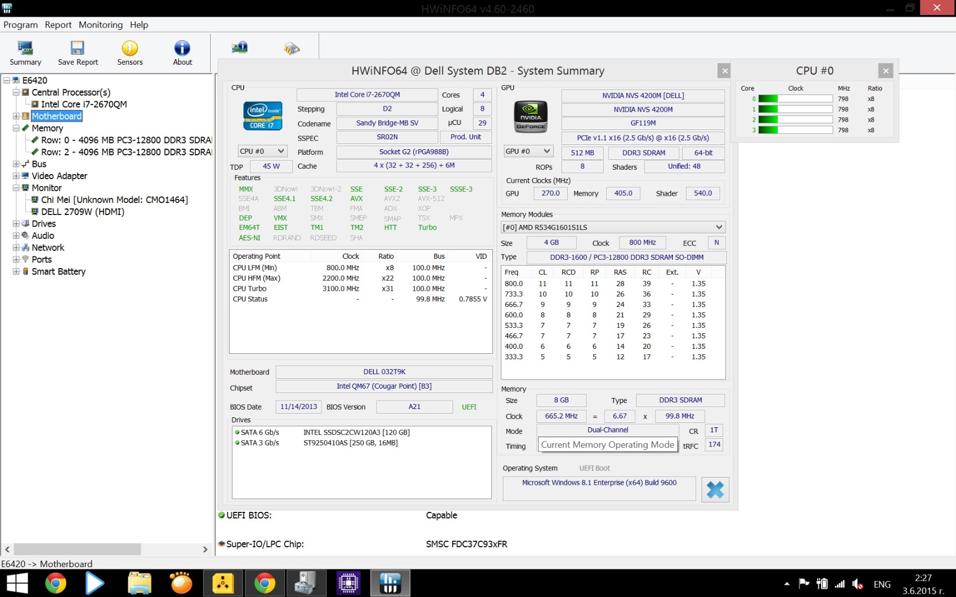Click the Intel Core i7 logo
This screenshot has width=956, height=597.
pos(263,116)
